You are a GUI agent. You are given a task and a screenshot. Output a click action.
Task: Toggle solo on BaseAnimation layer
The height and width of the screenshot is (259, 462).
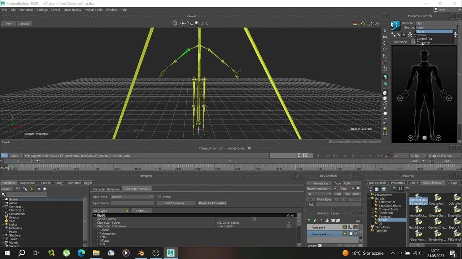pyautogui.click(x=350, y=234)
